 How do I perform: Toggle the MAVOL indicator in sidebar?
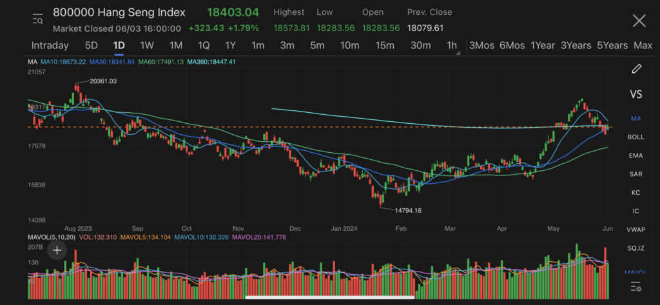(636, 273)
